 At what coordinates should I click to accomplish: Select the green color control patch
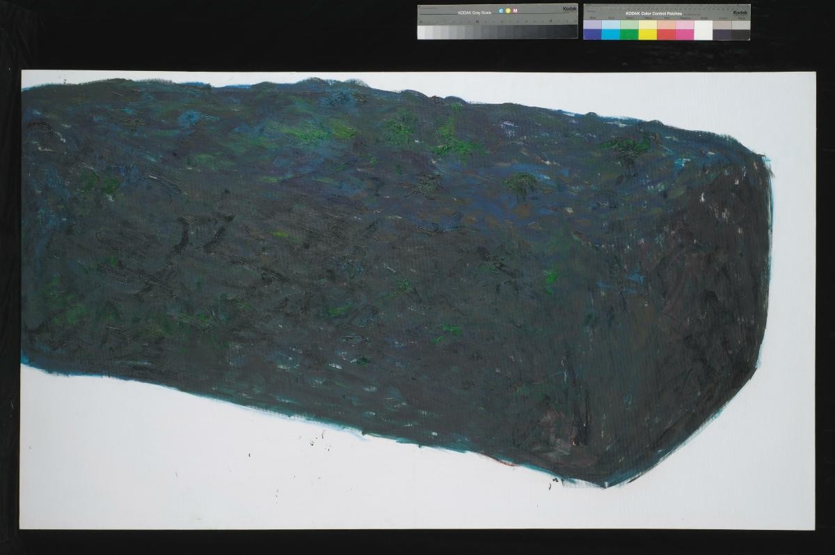(x=629, y=34)
